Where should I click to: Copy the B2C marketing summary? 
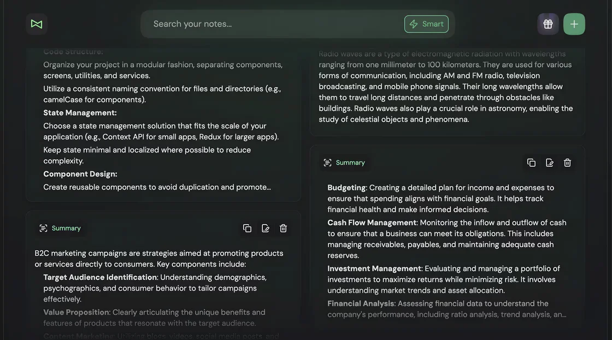247,228
